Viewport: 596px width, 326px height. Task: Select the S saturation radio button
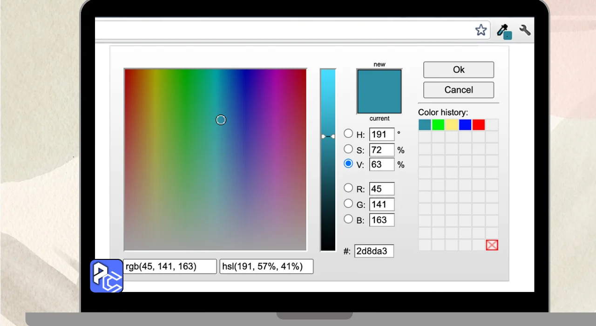pos(348,149)
